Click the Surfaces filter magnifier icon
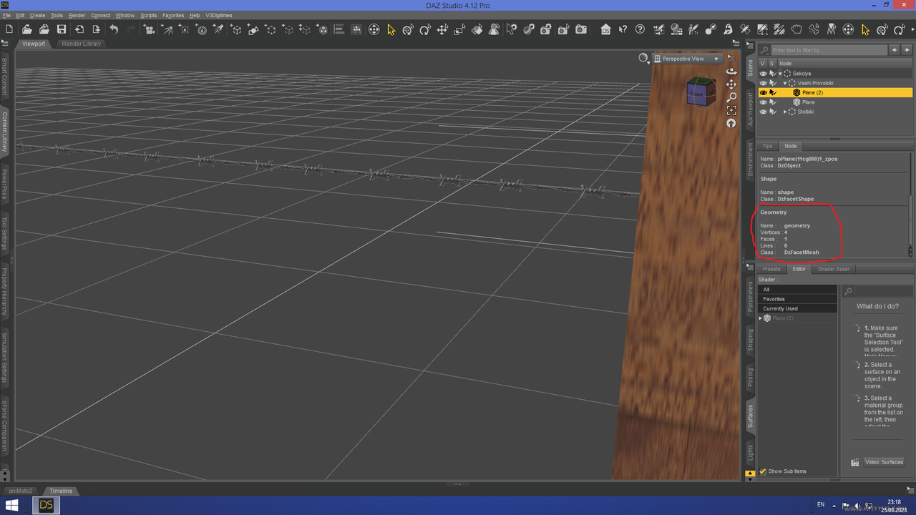This screenshot has height=515, width=916. (848, 291)
